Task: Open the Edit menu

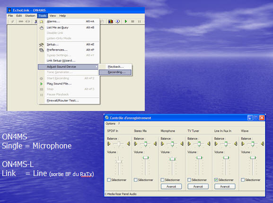Action: pyautogui.click(x=19, y=16)
